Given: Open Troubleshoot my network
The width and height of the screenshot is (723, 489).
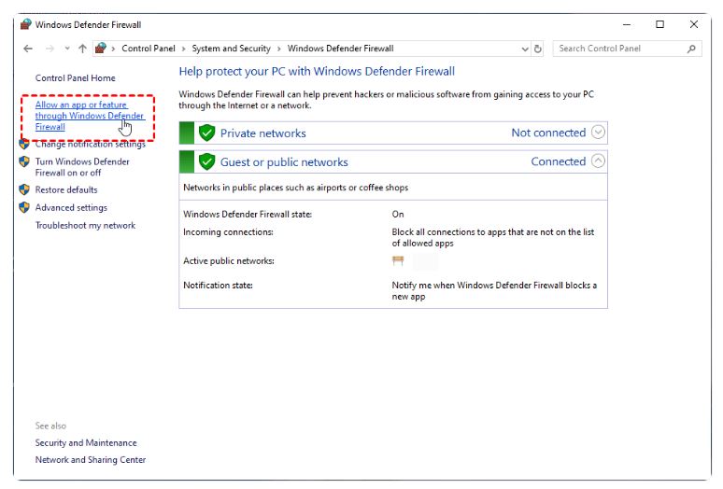Looking at the screenshot, I should [x=85, y=225].
